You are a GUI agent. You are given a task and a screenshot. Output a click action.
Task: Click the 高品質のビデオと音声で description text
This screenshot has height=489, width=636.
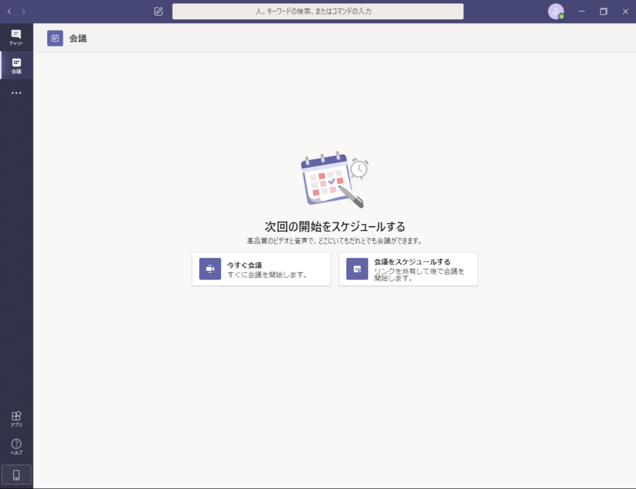click(335, 241)
